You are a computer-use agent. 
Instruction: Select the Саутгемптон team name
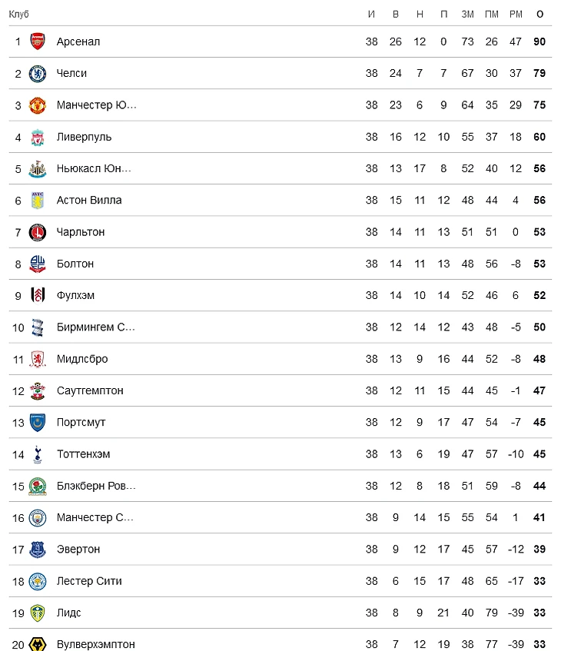pos(90,390)
